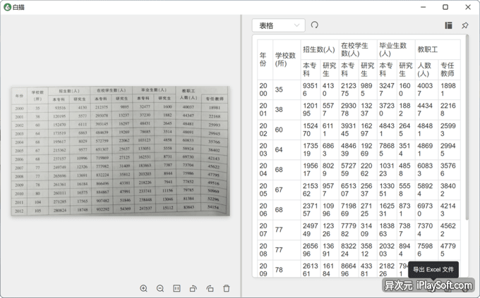Click the 93516 cell in 2000 row

[311, 90]
